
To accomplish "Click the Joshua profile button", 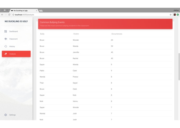I will tap(176, 10).
